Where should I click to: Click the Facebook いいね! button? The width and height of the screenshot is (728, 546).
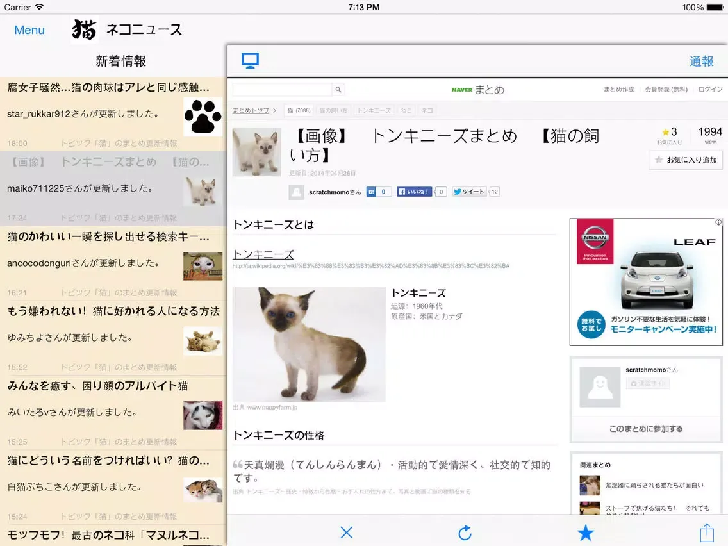pyautogui.click(x=415, y=192)
